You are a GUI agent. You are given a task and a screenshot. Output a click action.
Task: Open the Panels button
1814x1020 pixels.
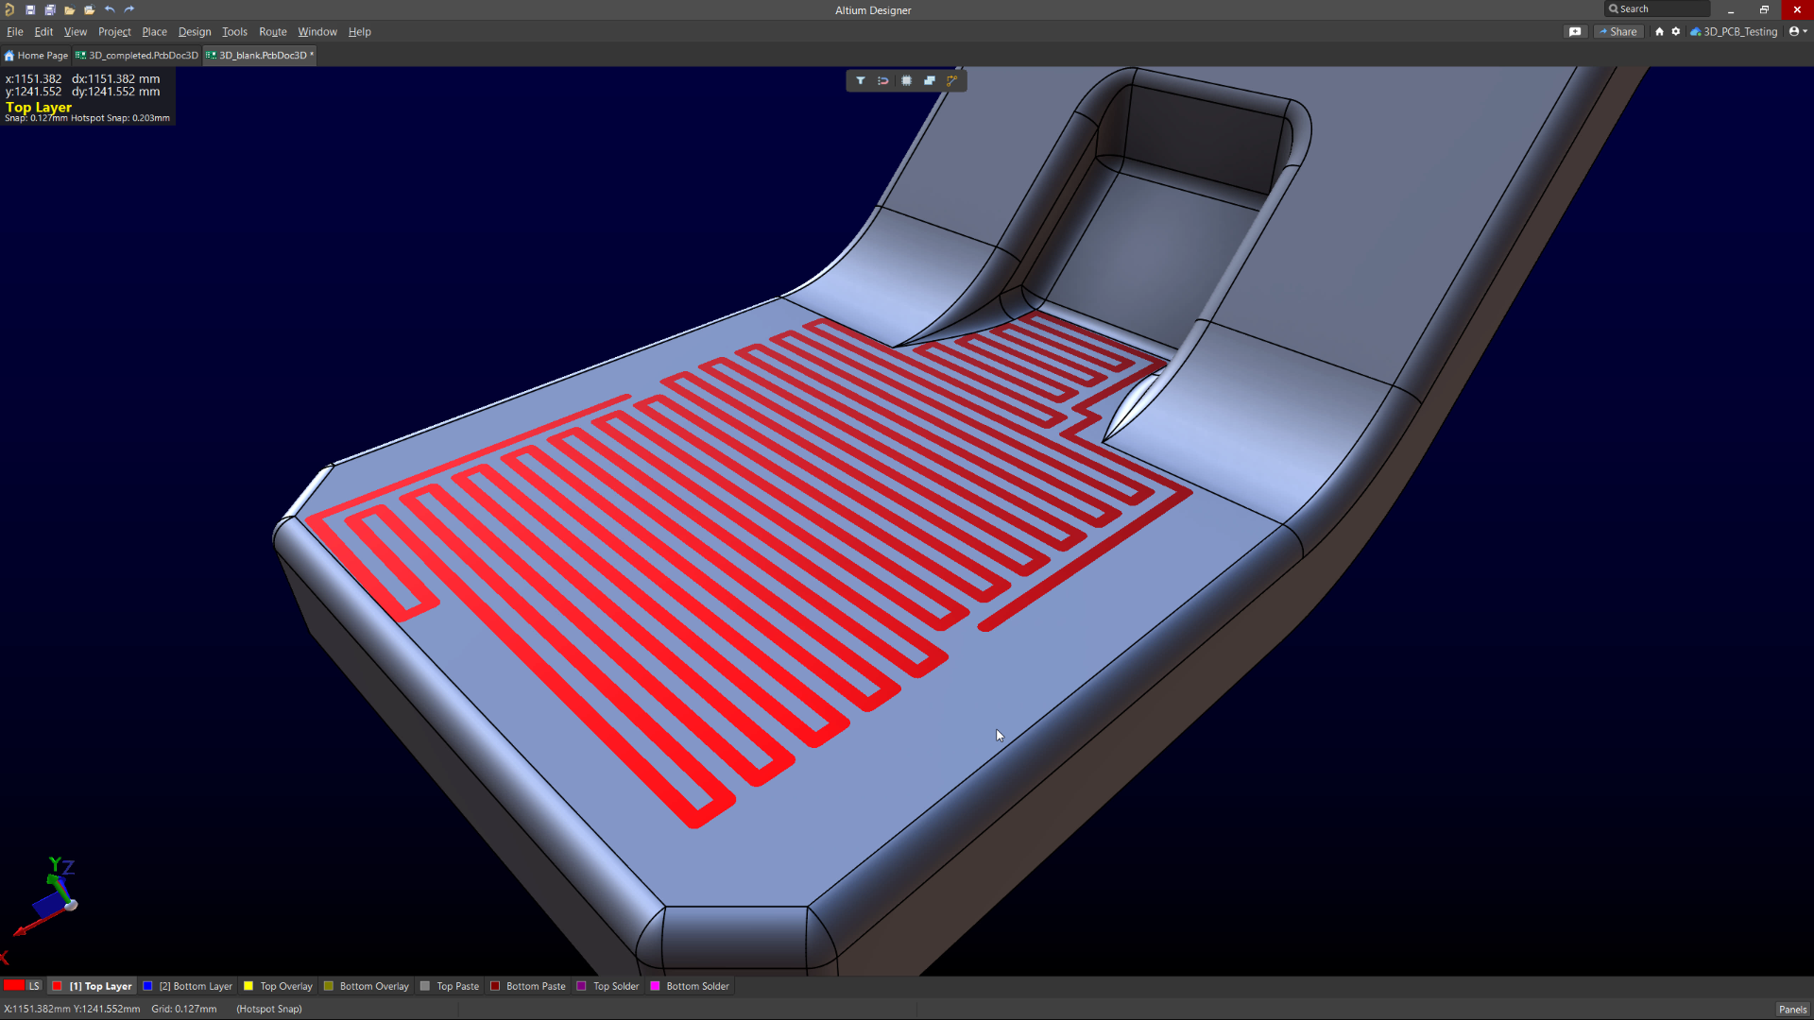pos(1791,1010)
